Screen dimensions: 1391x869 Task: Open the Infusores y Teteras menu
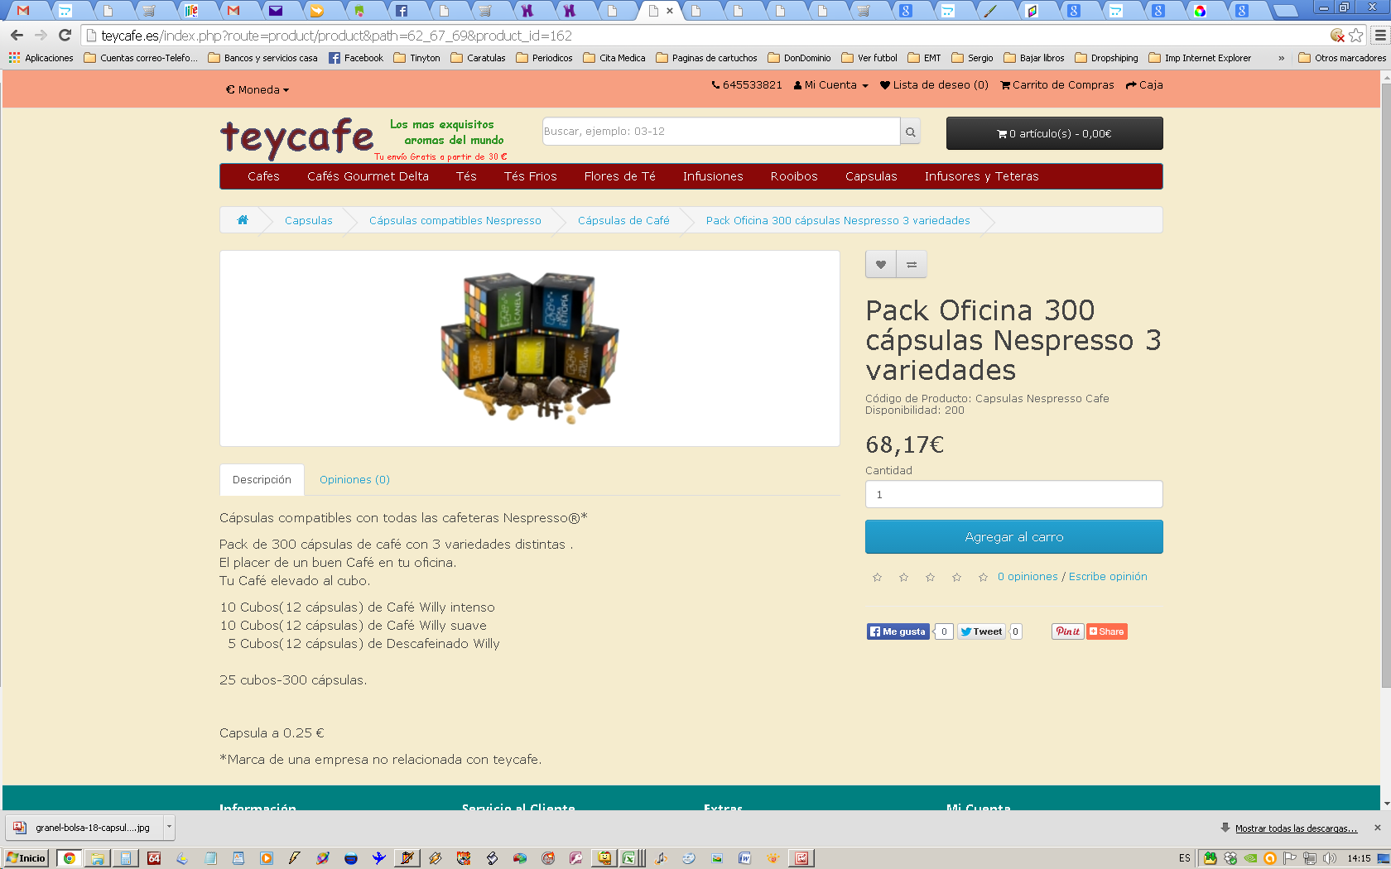pos(981,176)
